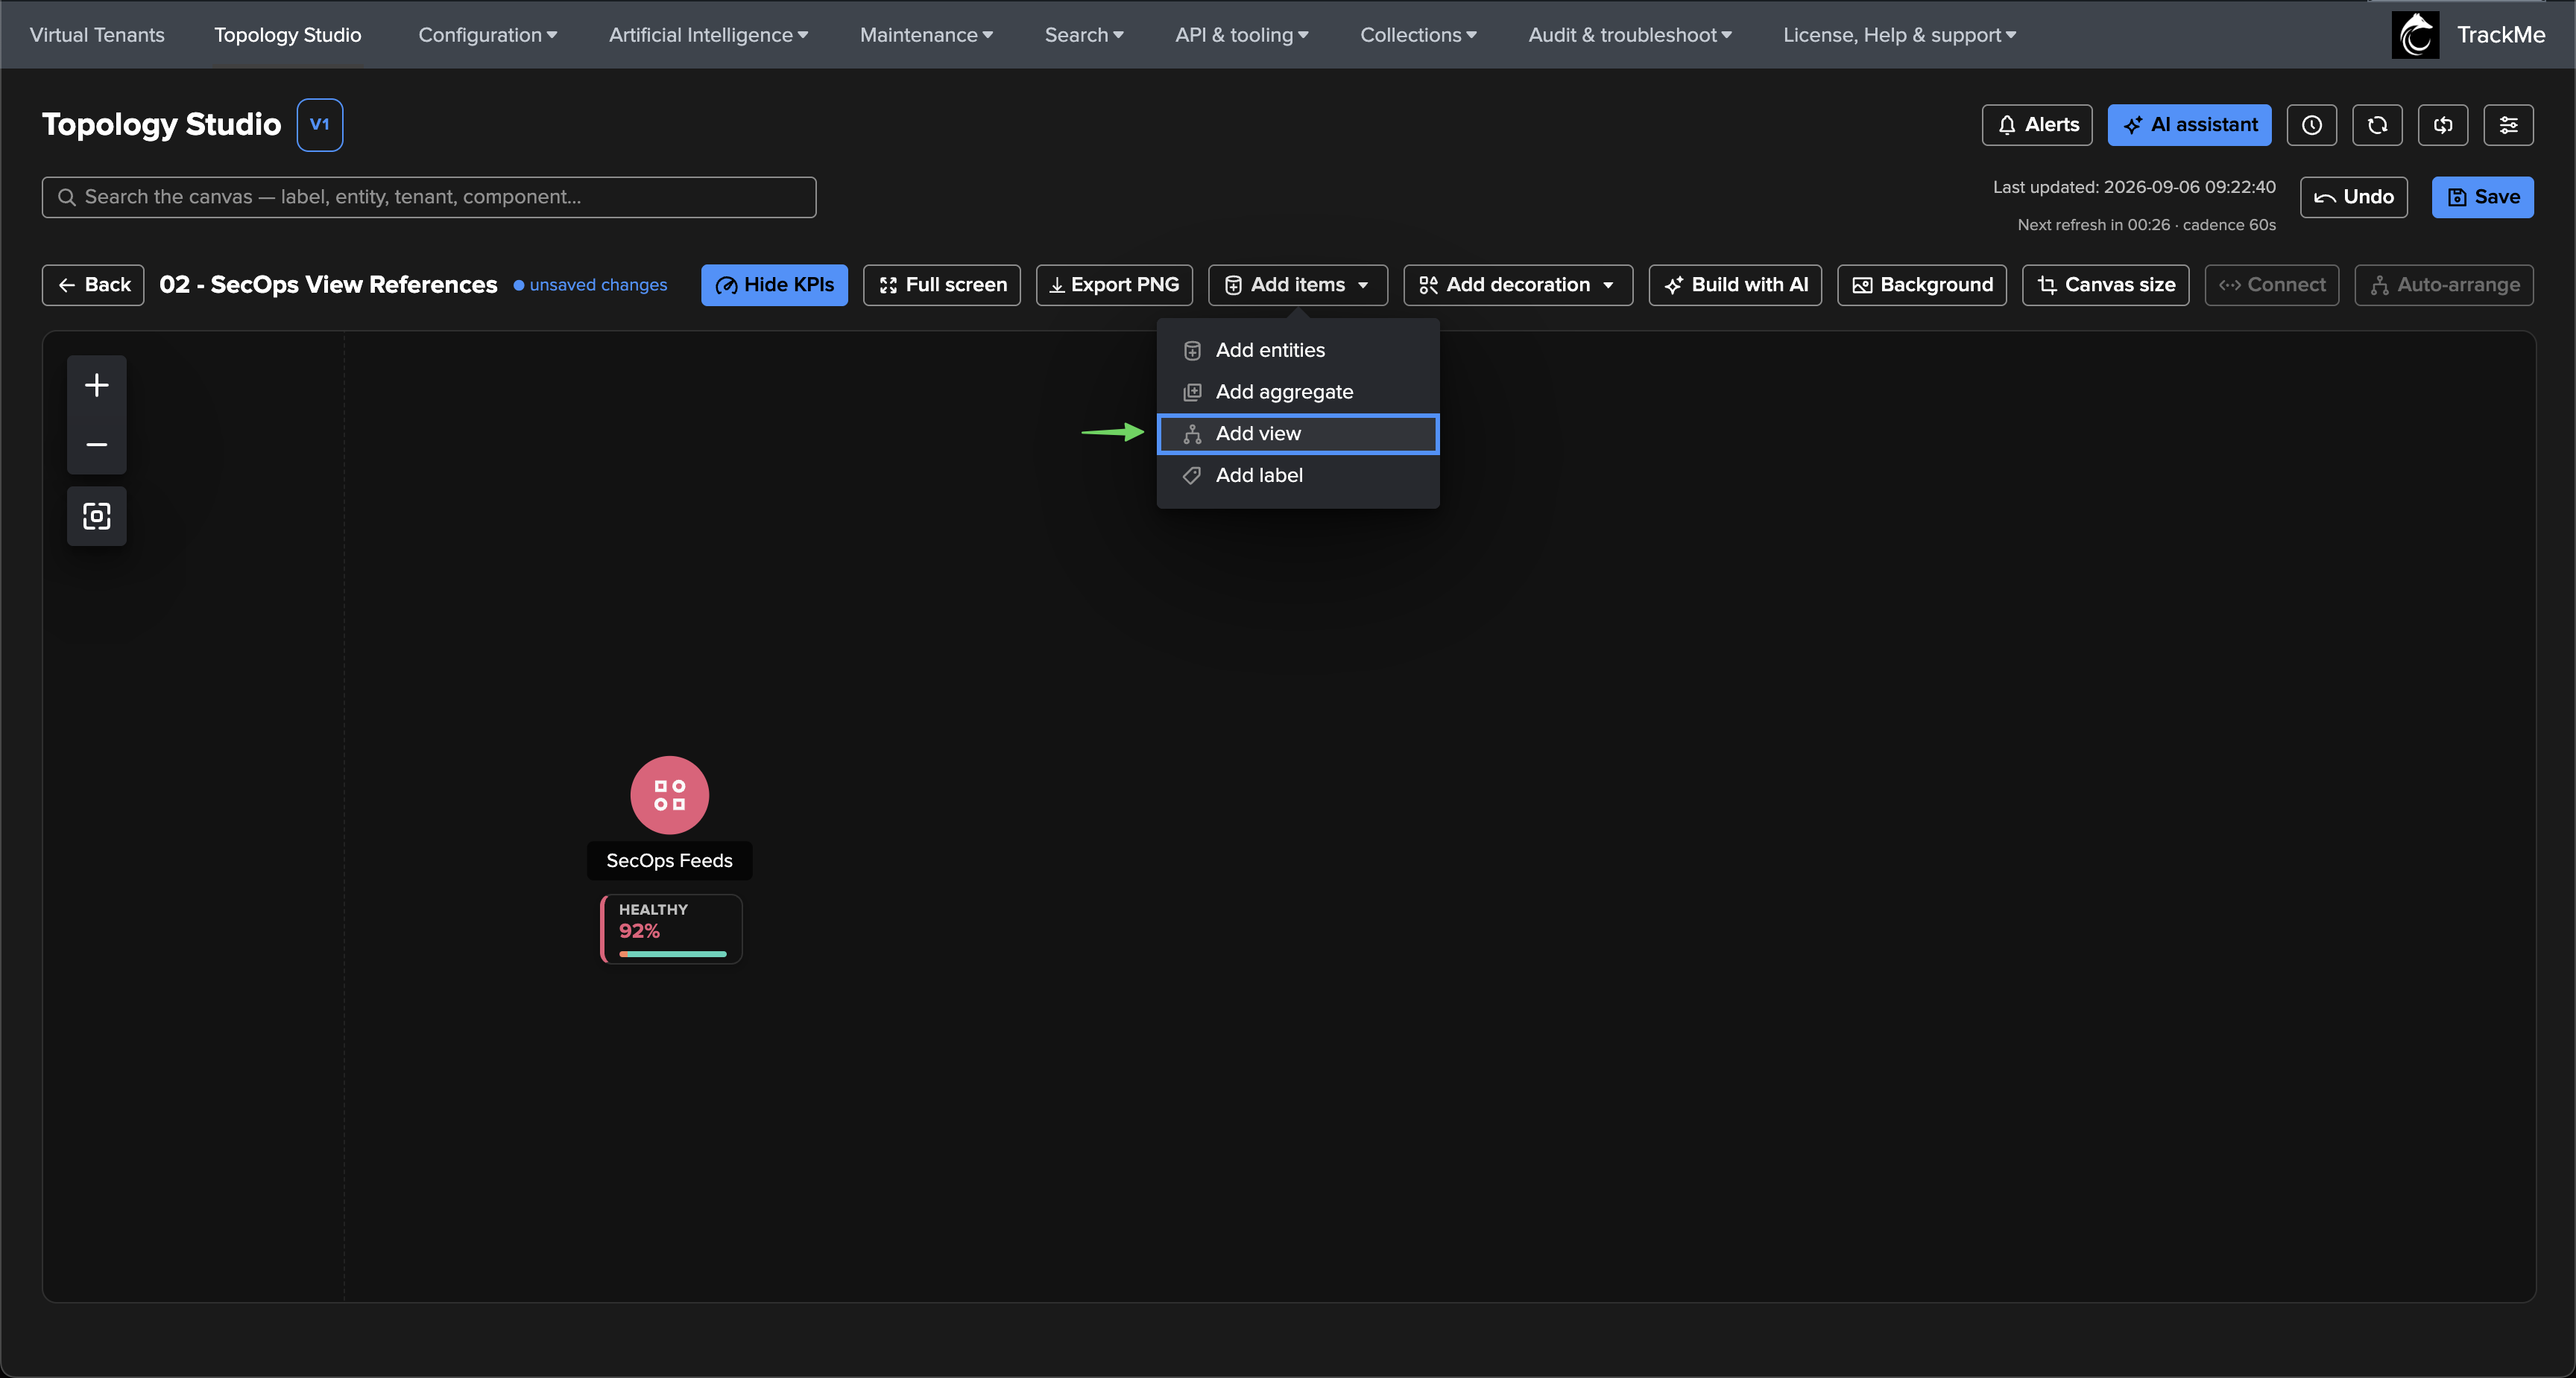This screenshot has width=2576, height=1378.
Task: Toggle Hide KPIs button
Action: click(774, 285)
